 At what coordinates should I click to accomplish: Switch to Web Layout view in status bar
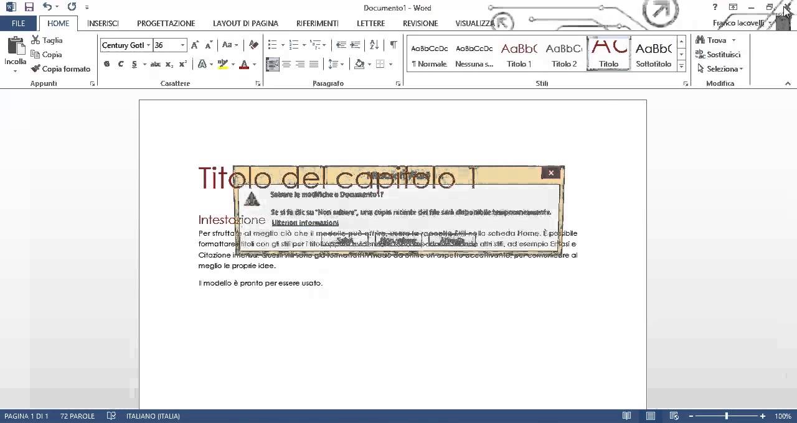(674, 416)
